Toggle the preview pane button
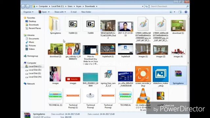210x118 pixels. [180, 12]
